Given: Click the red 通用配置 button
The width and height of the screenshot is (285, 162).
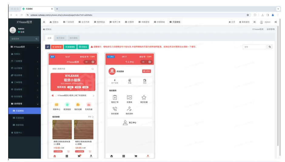Looking at the screenshot, I should (57, 47).
